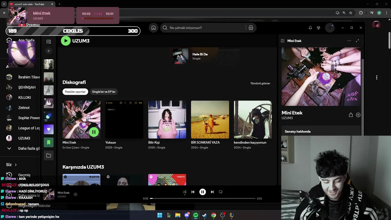
Task: Skip to the next track
Action: (212, 192)
